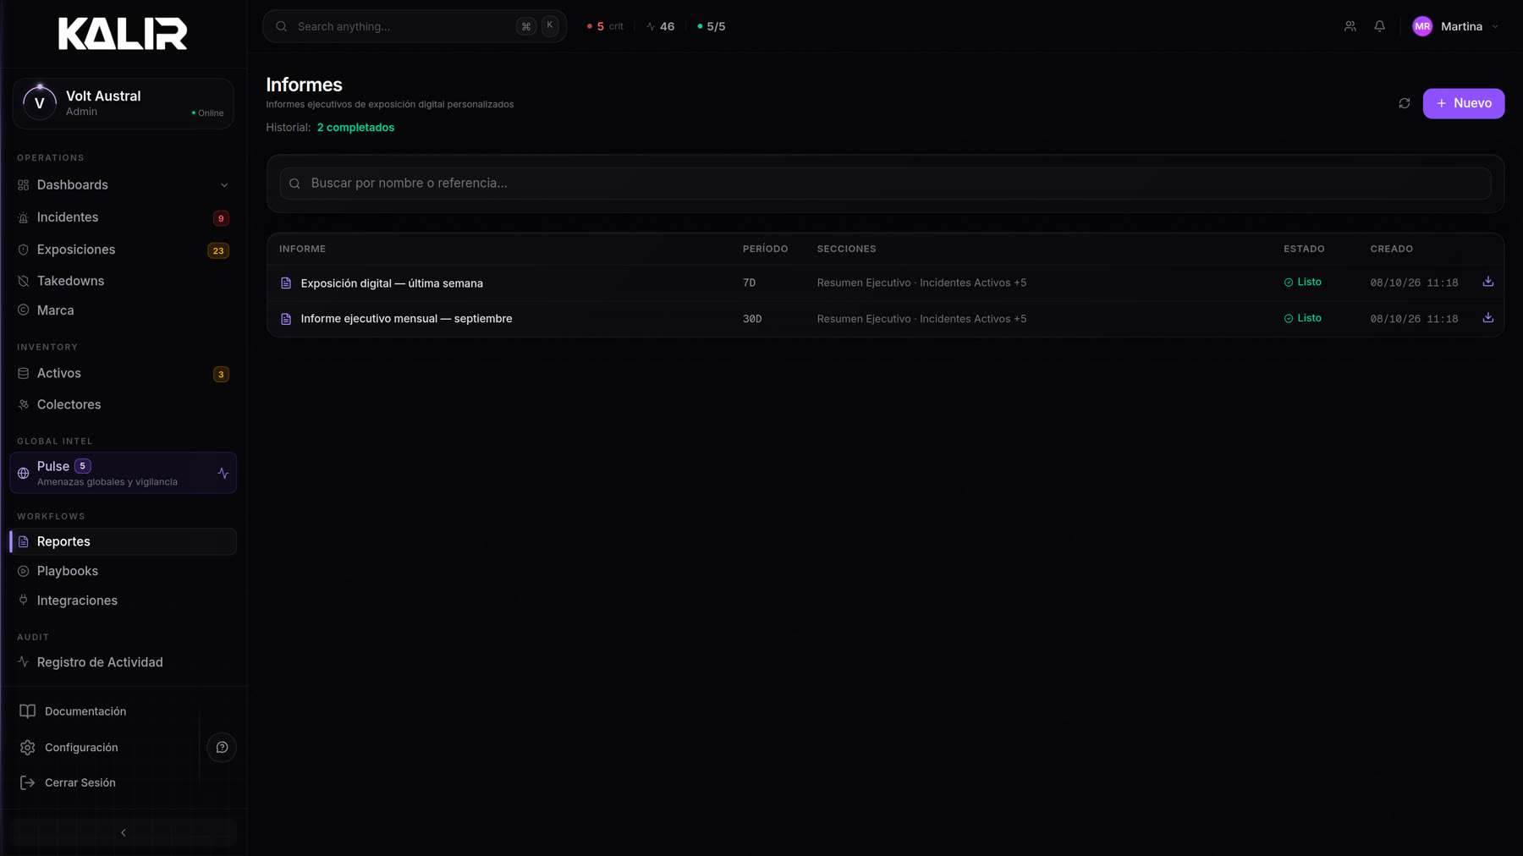Click the document icon of Exposición digital row
The width and height of the screenshot is (1523, 856).
click(x=286, y=283)
